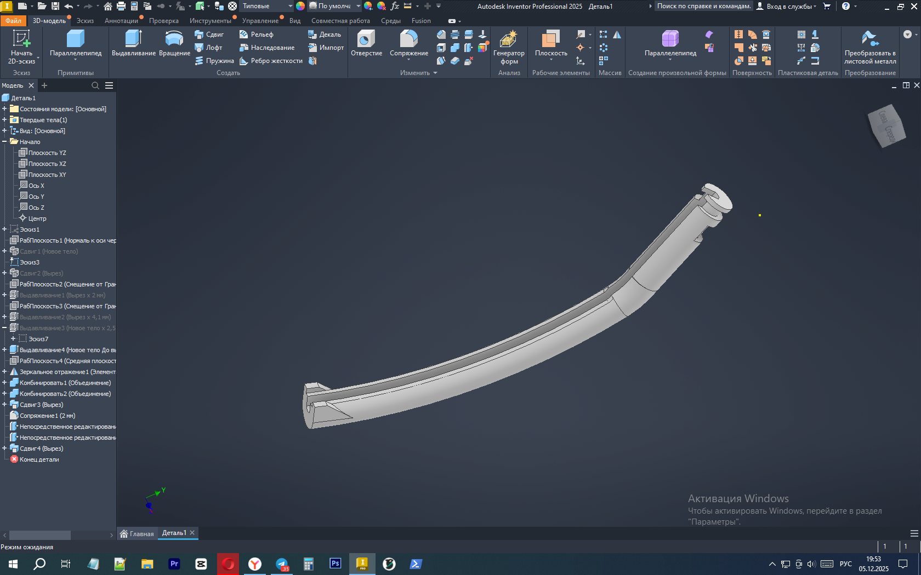Select the Сопряжение fillet tool
Screen dimensions: 921x575
(409, 43)
